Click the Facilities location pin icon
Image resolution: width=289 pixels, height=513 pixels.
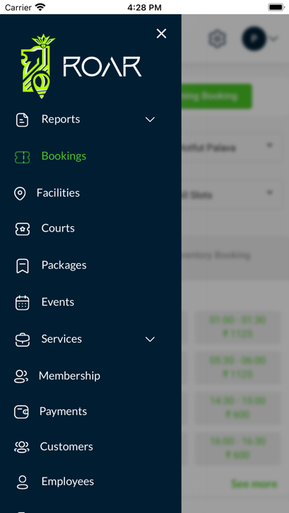point(20,194)
